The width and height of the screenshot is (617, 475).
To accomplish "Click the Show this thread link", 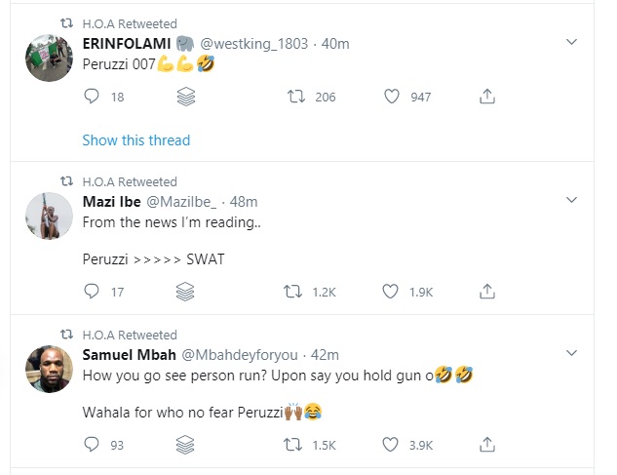I will (136, 140).
